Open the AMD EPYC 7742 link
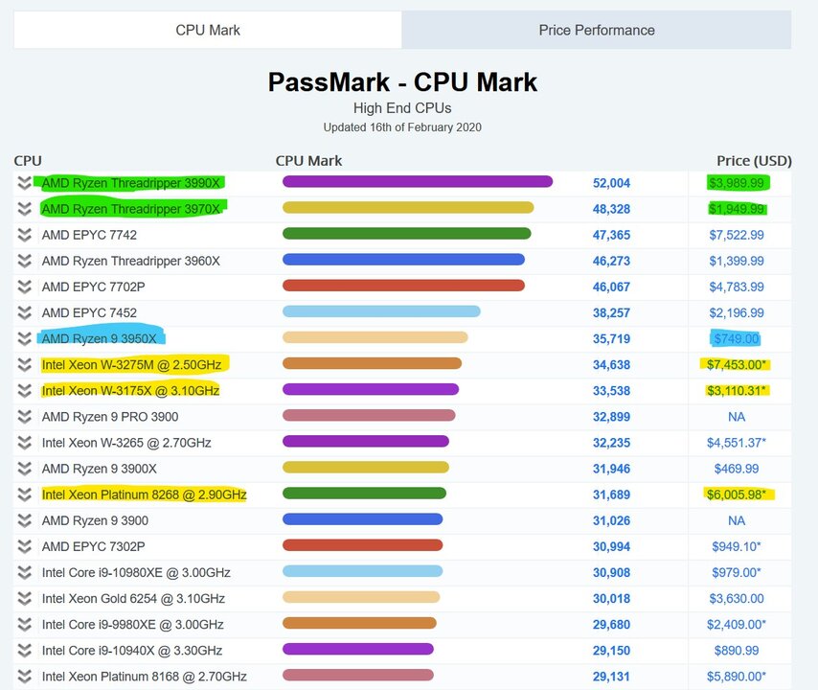Screen dimensions: 818x690 [89, 235]
